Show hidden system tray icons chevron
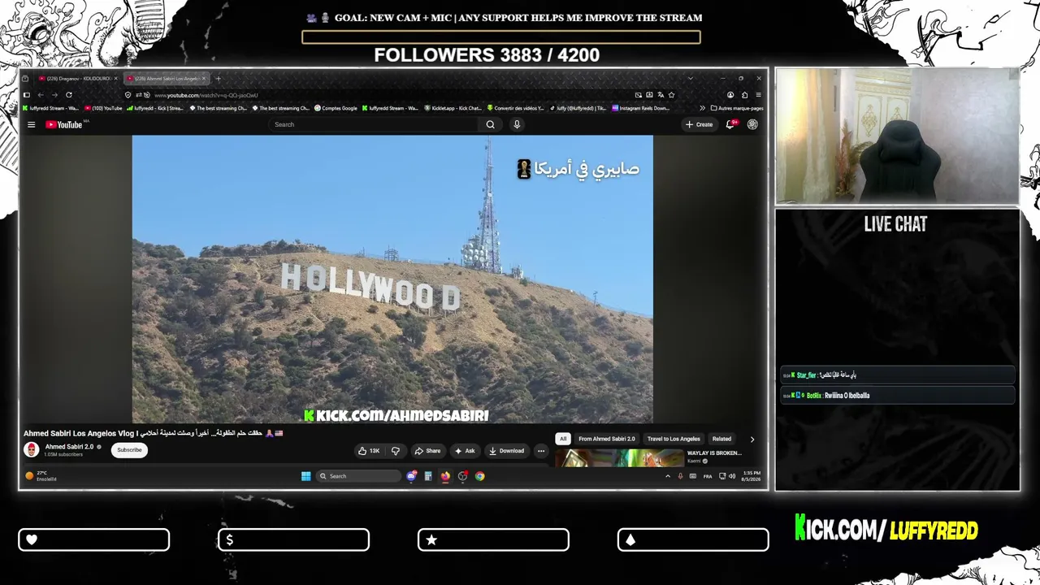This screenshot has width=1040, height=585. point(668,476)
